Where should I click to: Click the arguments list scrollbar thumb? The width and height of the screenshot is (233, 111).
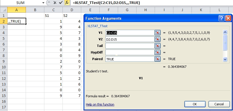tap(225, 43)
